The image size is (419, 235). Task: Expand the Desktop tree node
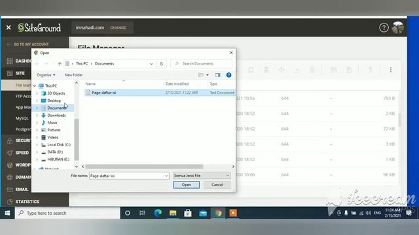click(x=37, y=101)
